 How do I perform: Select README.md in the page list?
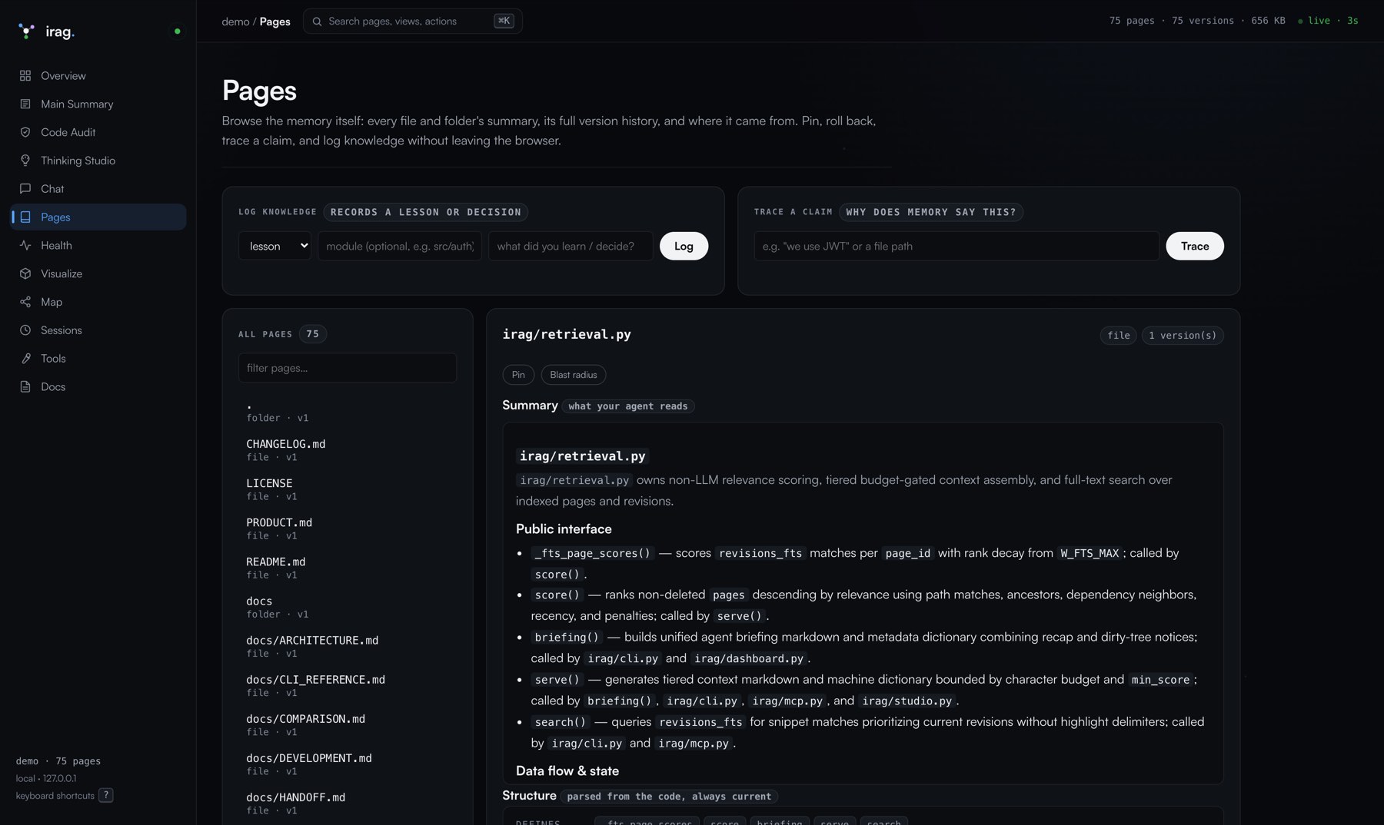348,568
